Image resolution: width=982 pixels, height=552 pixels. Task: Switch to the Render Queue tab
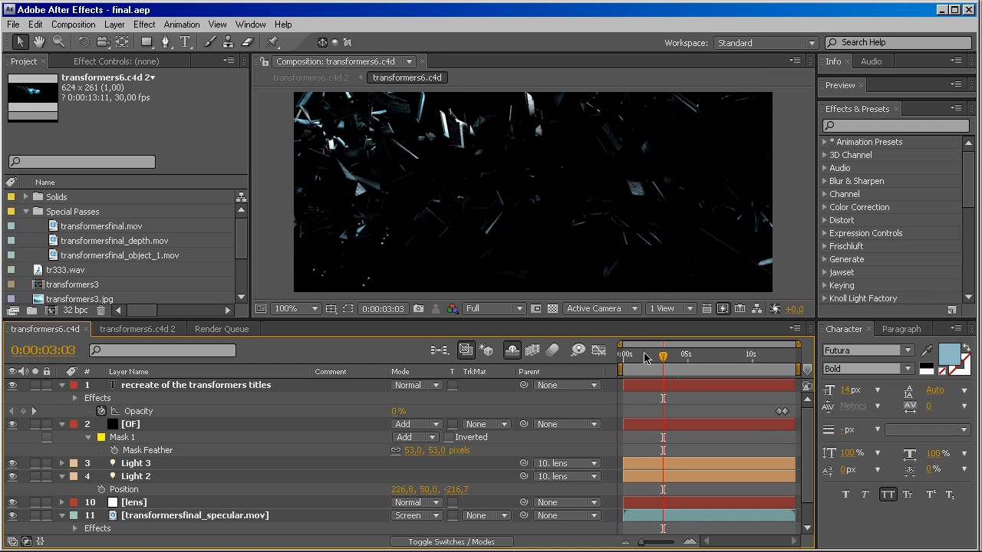coord(222,329)
